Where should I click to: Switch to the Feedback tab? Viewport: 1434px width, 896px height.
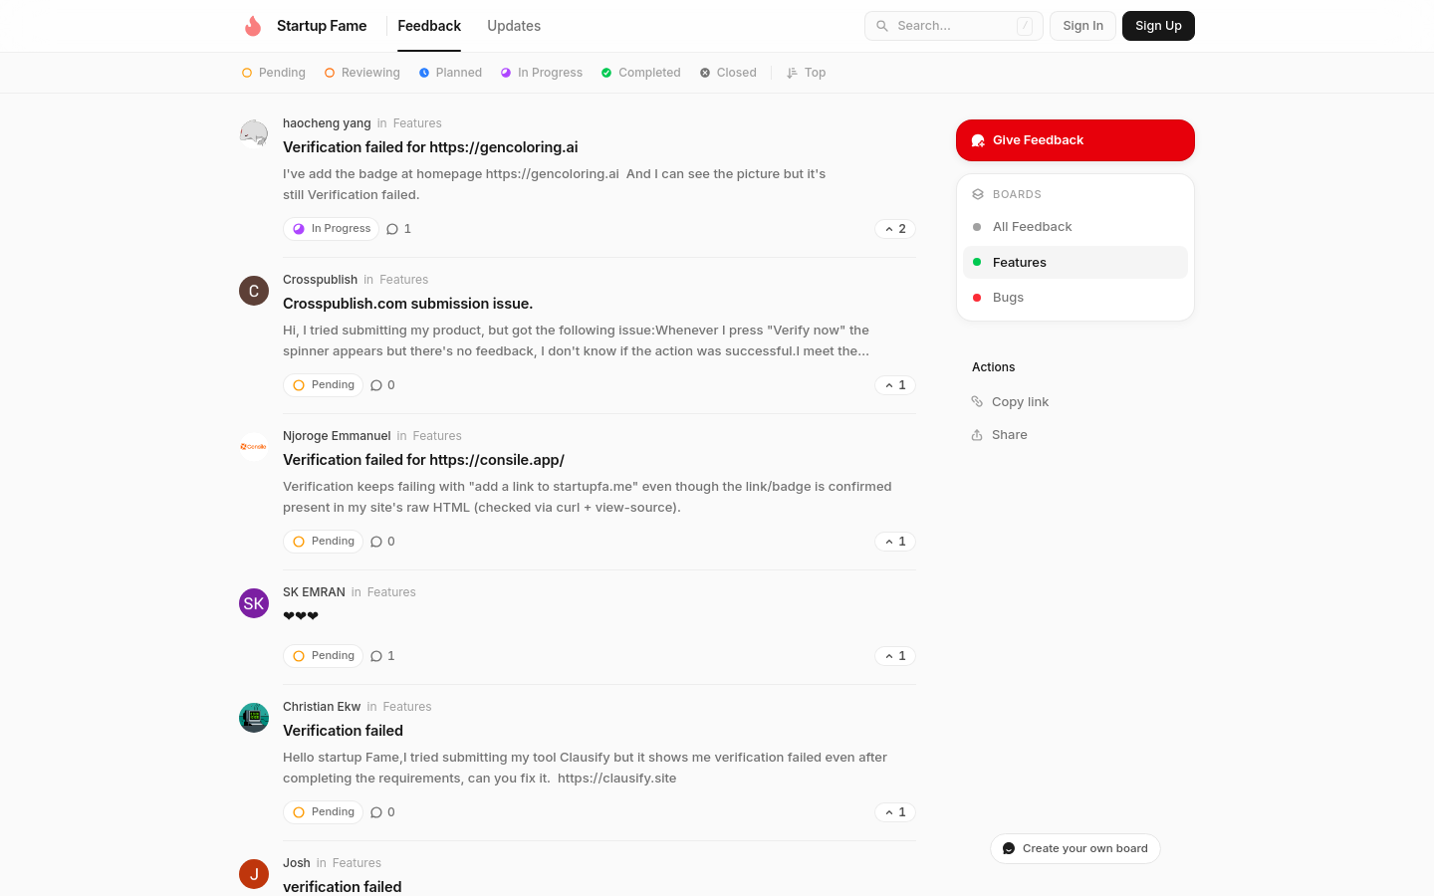click(429, 26)
